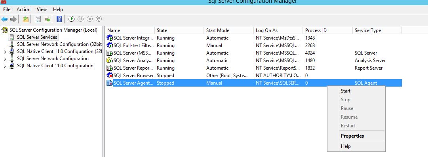Viewport: 428px width, 157px height.
Task: Expand the last SQL Native Client 11.0 Configuration node
Action: (x=5, y=66)
